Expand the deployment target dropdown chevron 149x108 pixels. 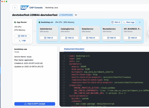(76, 15)
